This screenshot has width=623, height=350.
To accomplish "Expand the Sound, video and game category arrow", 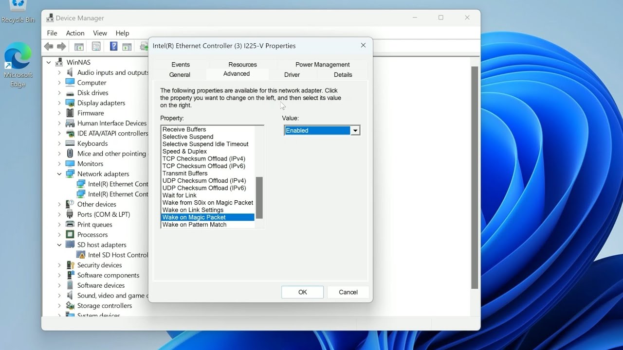I will (x=59, y=296).
